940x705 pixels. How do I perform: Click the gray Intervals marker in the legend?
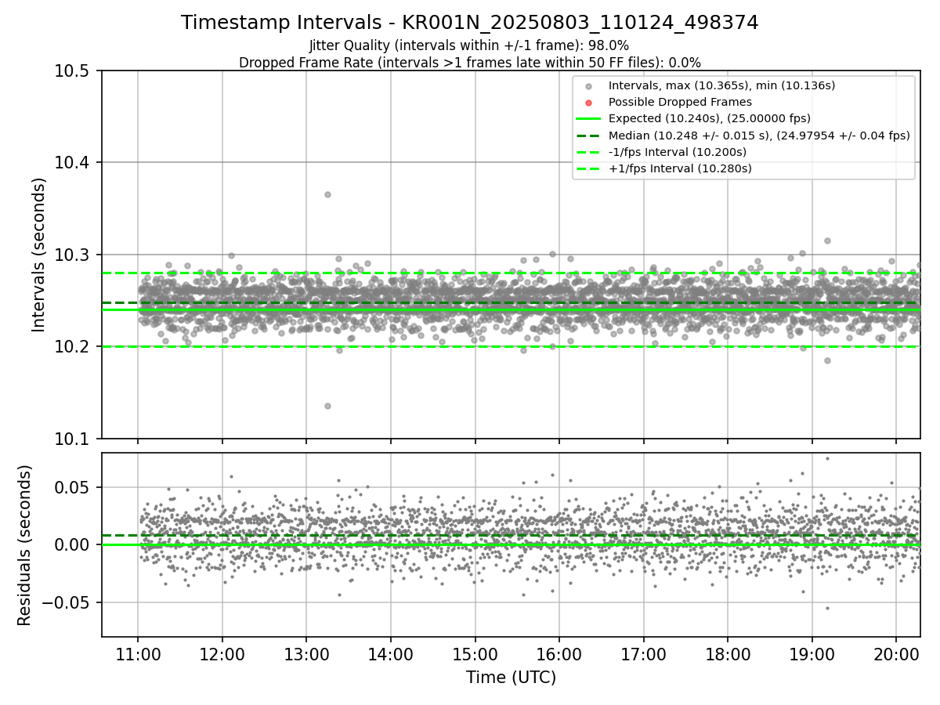tap(589, 85)
